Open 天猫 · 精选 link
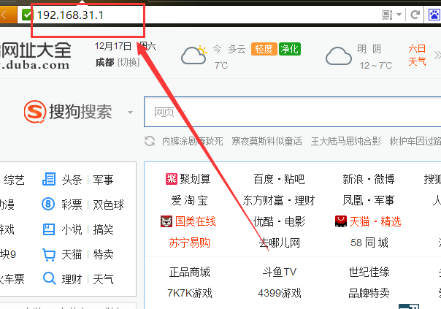This screenshot has width=441, height=309. click(375, 221)
